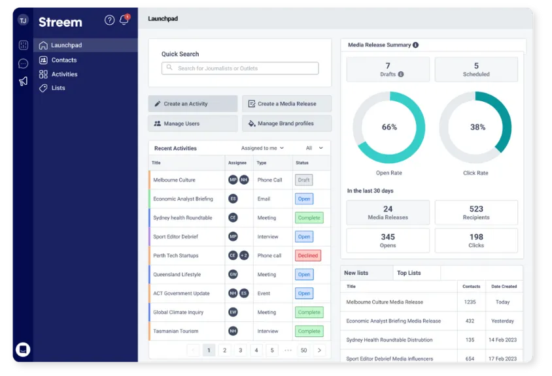
Task: Click the Draft status of Melbourne Culture
Action: [304, 180]
